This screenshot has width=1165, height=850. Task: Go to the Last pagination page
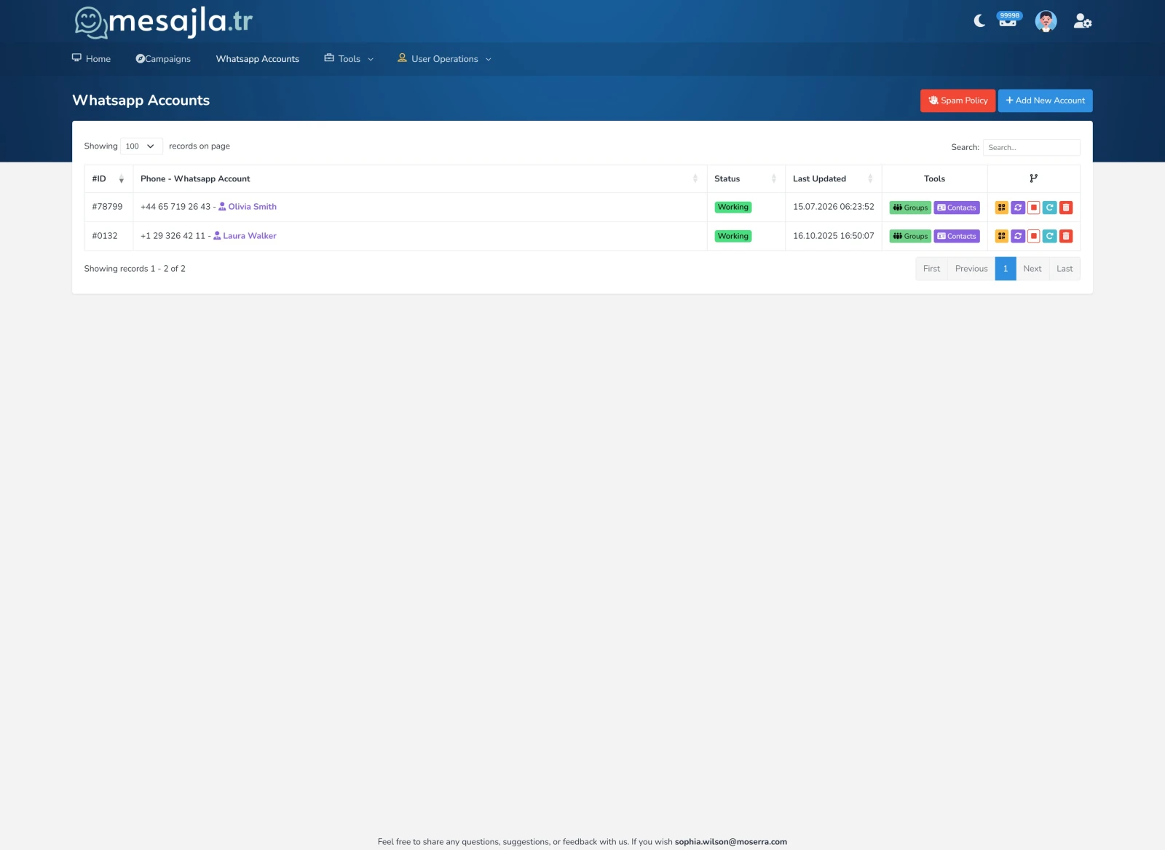1065,269
